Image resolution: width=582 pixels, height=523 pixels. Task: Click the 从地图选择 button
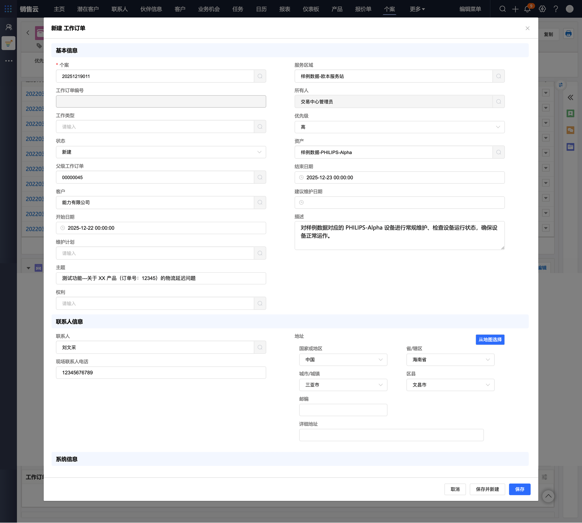coord(490,340)
